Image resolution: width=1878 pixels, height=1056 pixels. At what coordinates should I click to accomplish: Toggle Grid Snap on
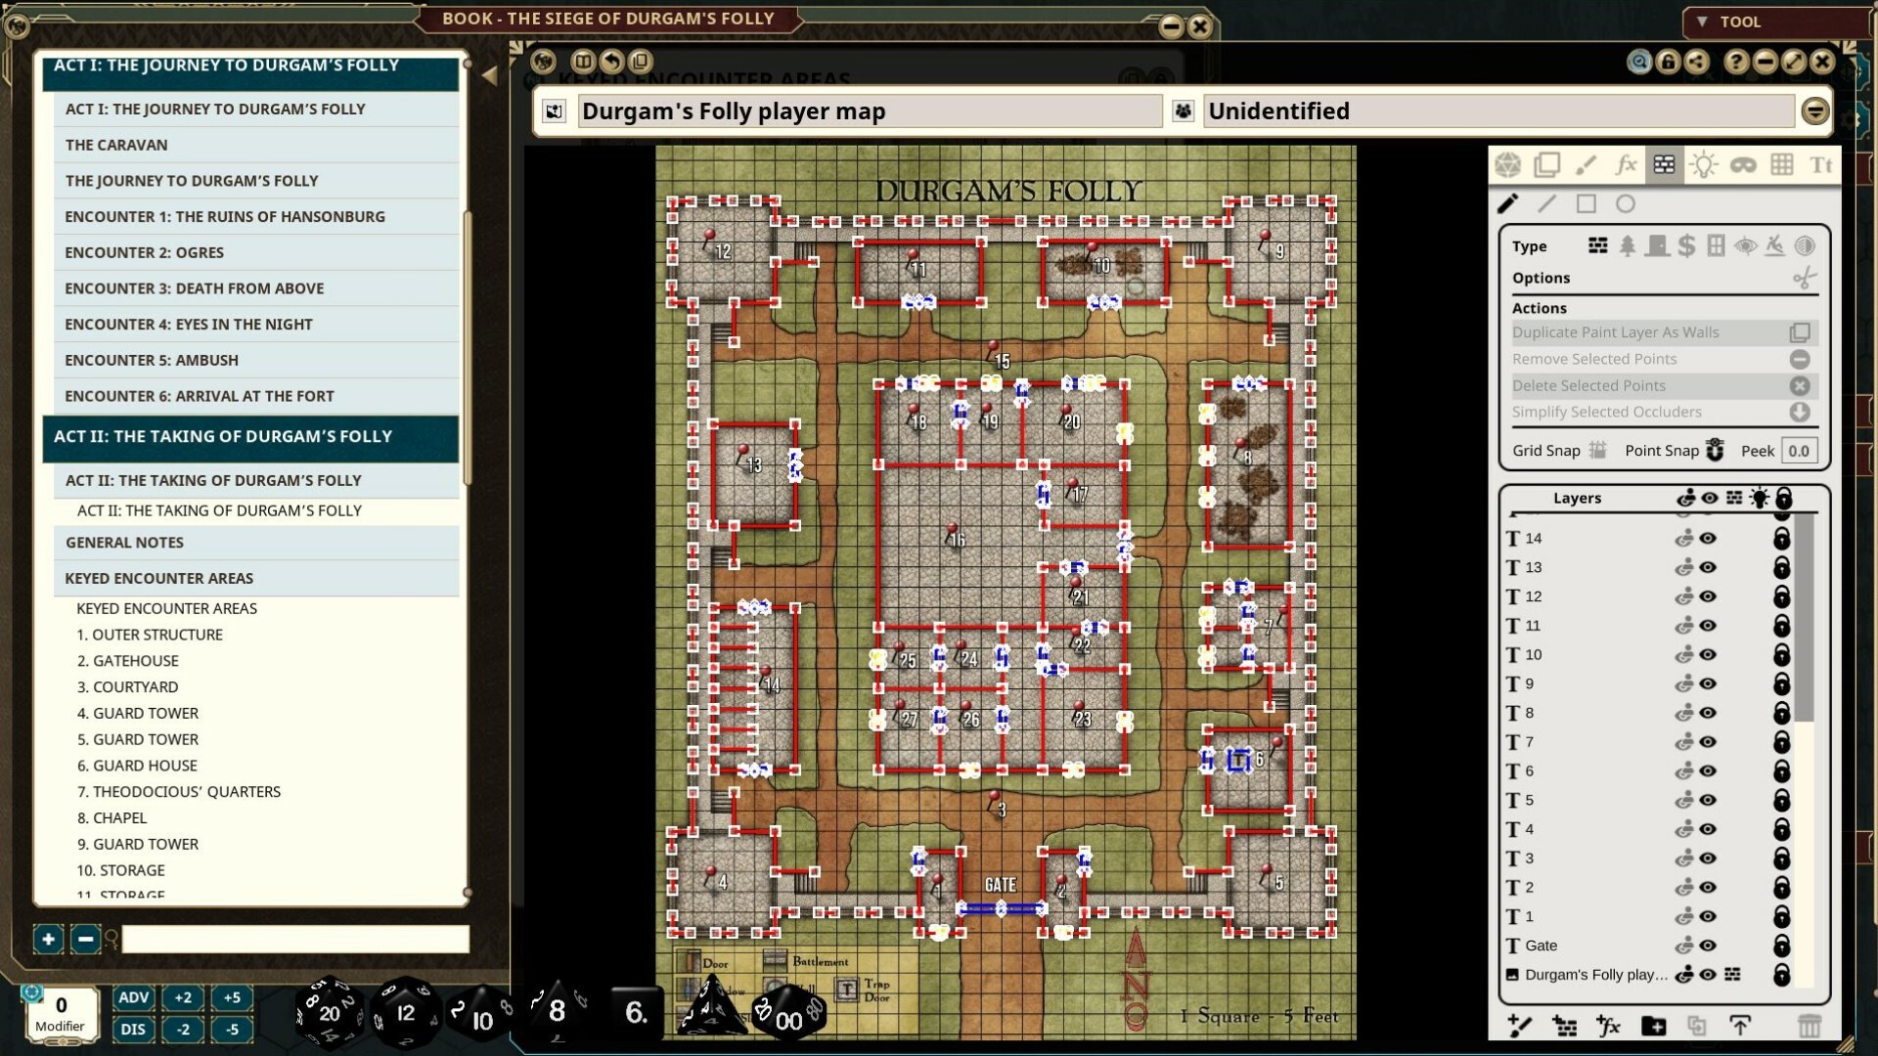click(1598, 451)
